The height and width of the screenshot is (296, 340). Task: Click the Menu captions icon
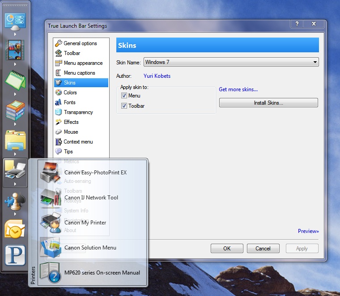(58, 73)
